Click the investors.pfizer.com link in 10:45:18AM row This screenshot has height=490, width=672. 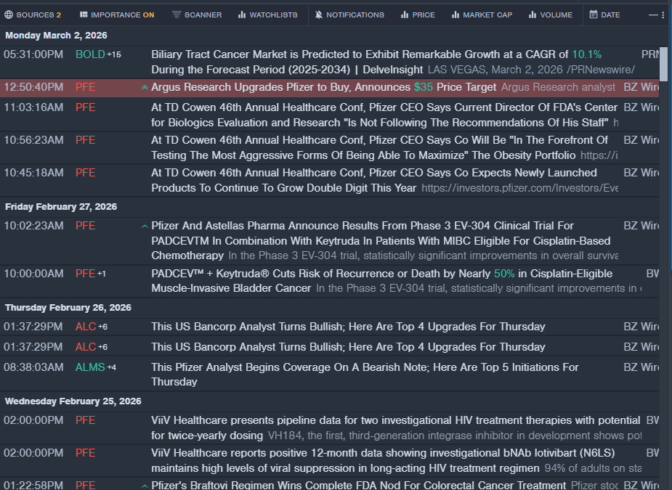coord(519,188)
